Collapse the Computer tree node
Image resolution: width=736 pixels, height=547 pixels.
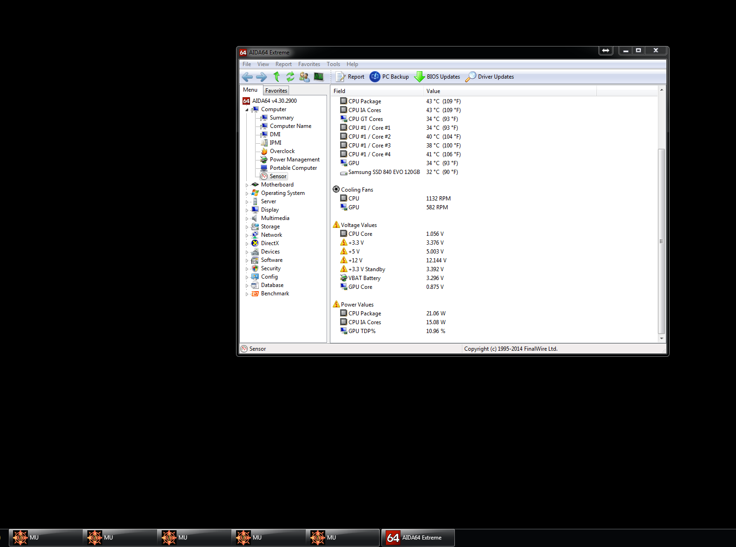click(x=247, y=110)
